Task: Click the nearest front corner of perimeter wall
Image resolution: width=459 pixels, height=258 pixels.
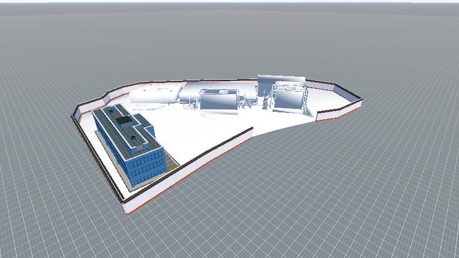Action: (x=127, y=206)
